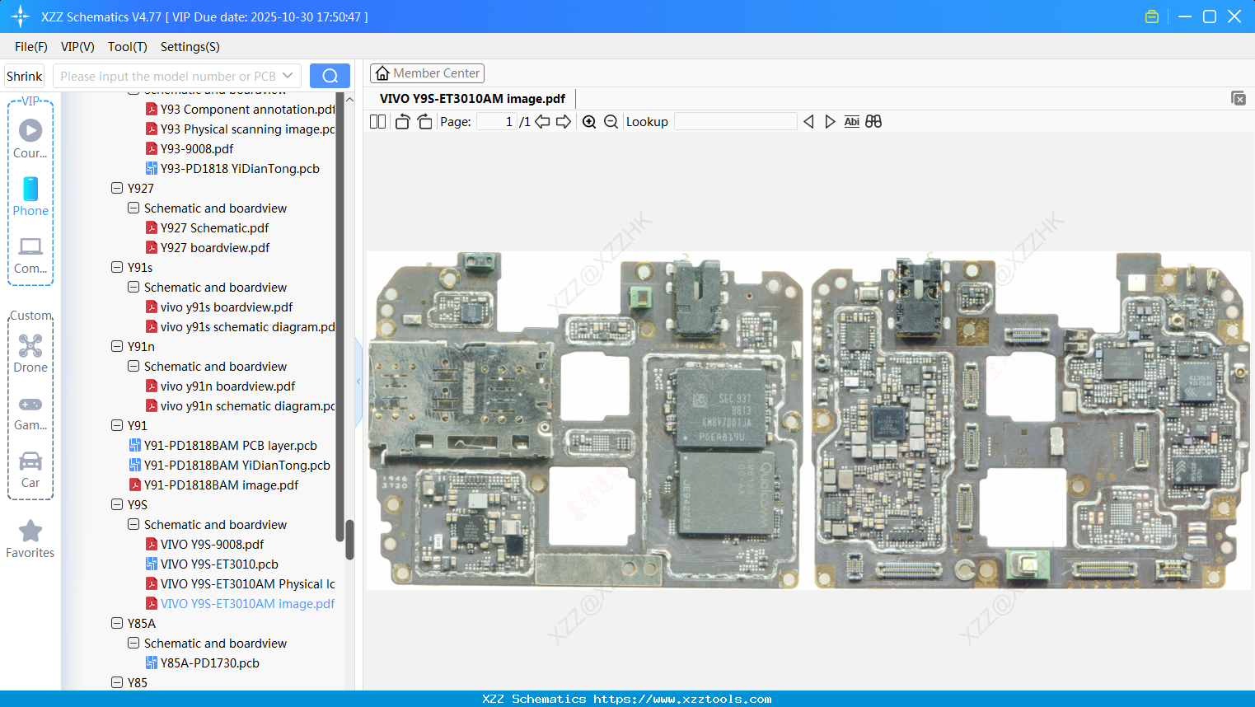Image resolution: width=1255 pixels, height=707 pixels.
Task: Collapse Schematic and boardview under Y91s
Action: tap(133, 287)
